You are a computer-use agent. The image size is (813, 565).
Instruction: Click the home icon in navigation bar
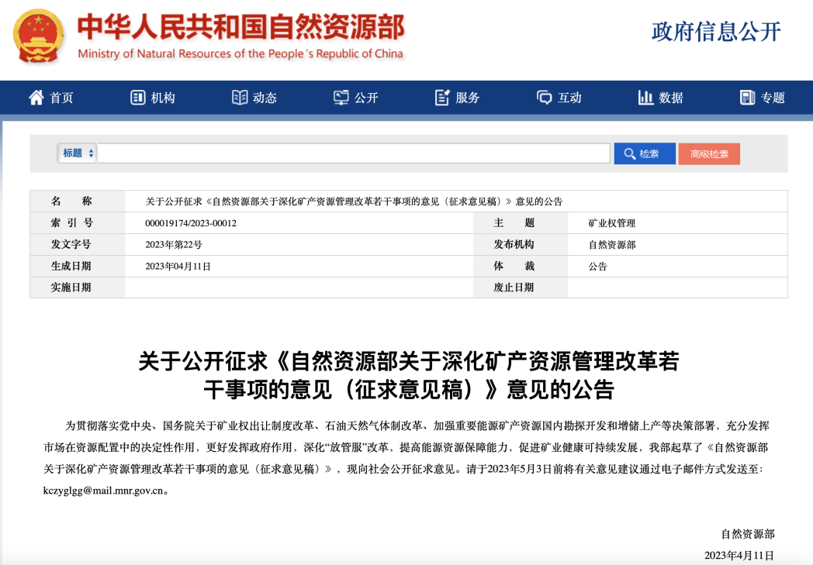(x=36, y=98)
